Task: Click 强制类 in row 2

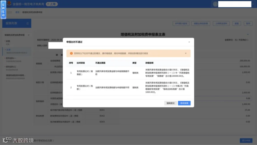Action: [x=135, y=88]
